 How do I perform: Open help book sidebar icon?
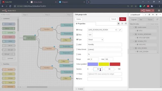point(149,15)
